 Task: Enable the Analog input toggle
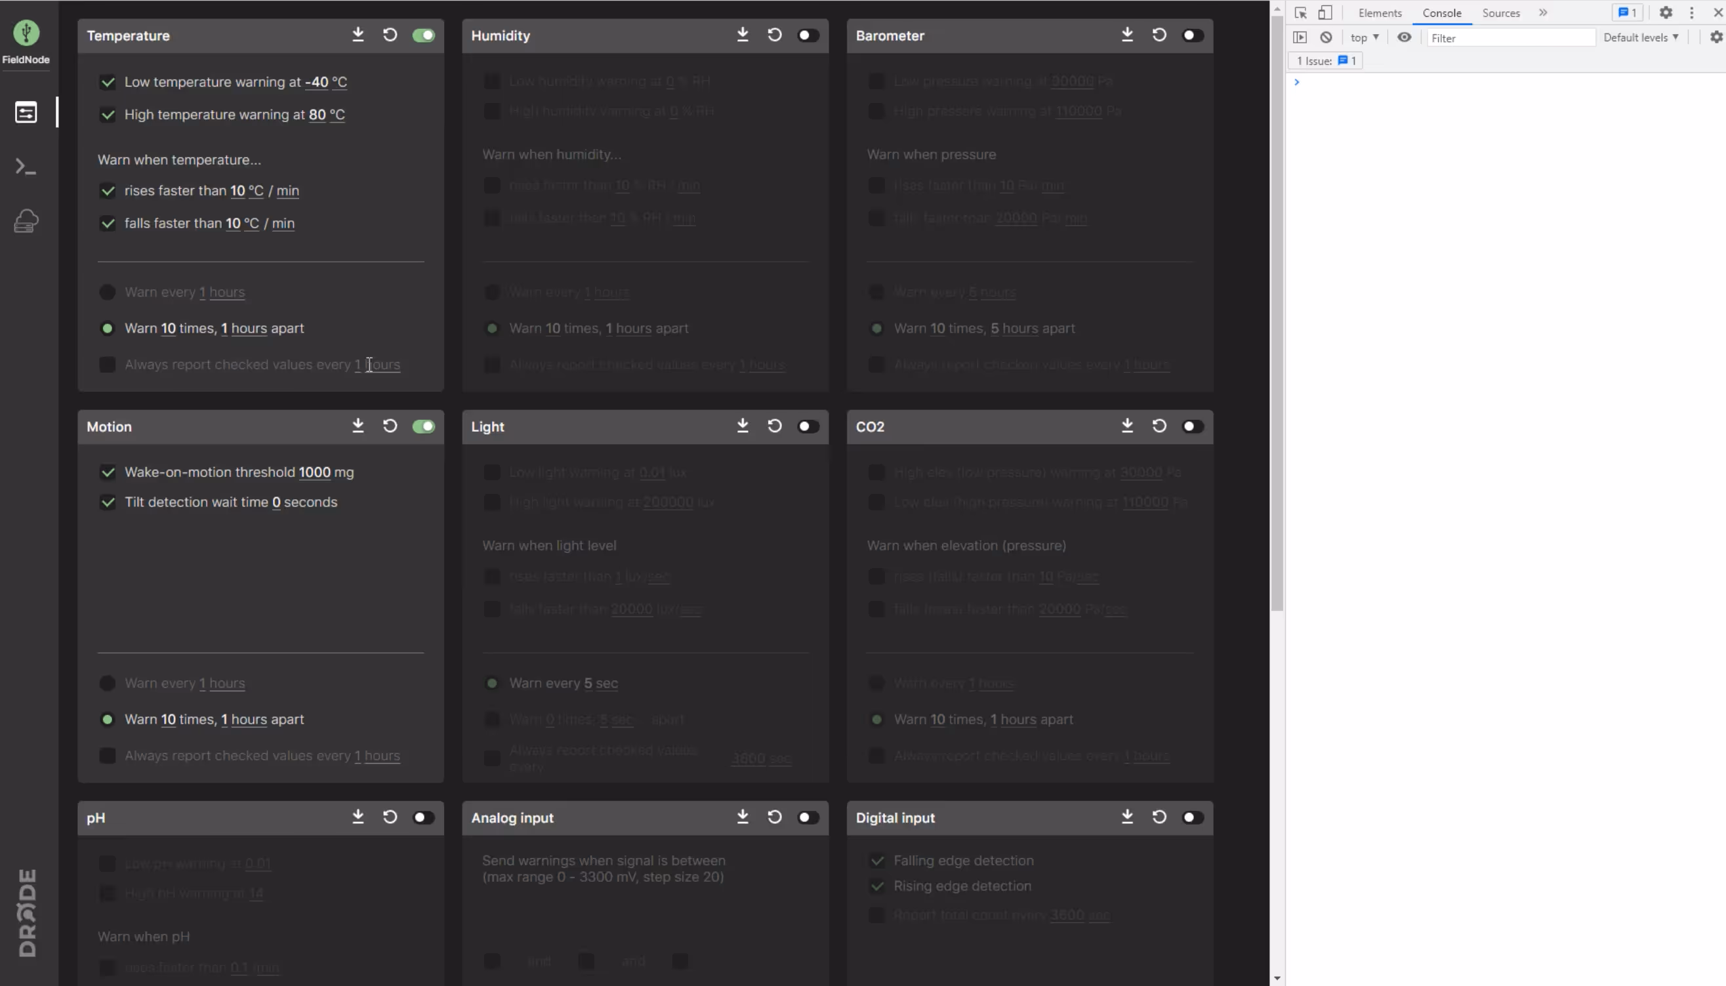[808, 817]
